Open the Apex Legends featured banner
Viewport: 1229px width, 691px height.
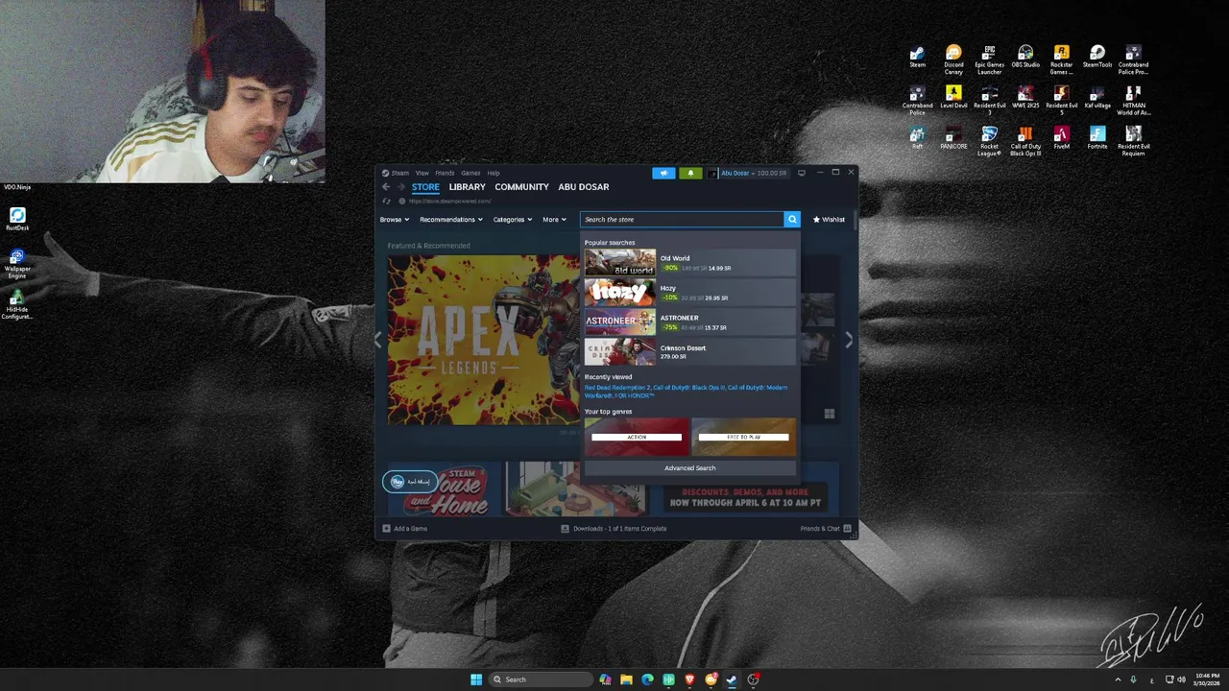click(x=484, y=340)
